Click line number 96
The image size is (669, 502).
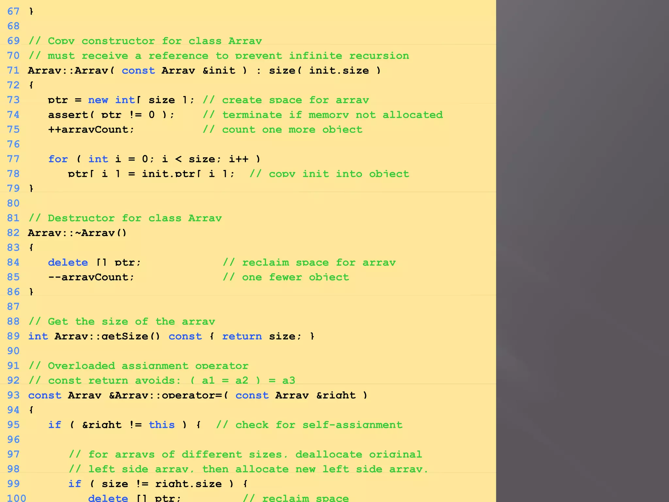[13, 439]
